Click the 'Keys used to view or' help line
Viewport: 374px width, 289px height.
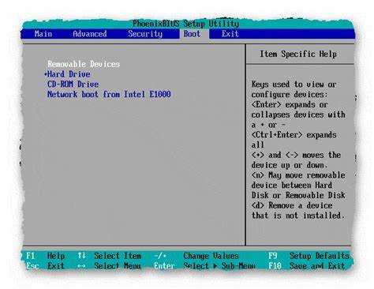pyautogui.click(x=294, y=84)
